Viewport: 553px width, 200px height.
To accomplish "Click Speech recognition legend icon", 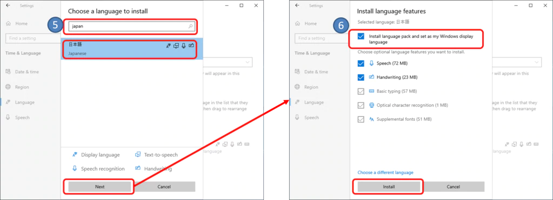I will [75, 169].
